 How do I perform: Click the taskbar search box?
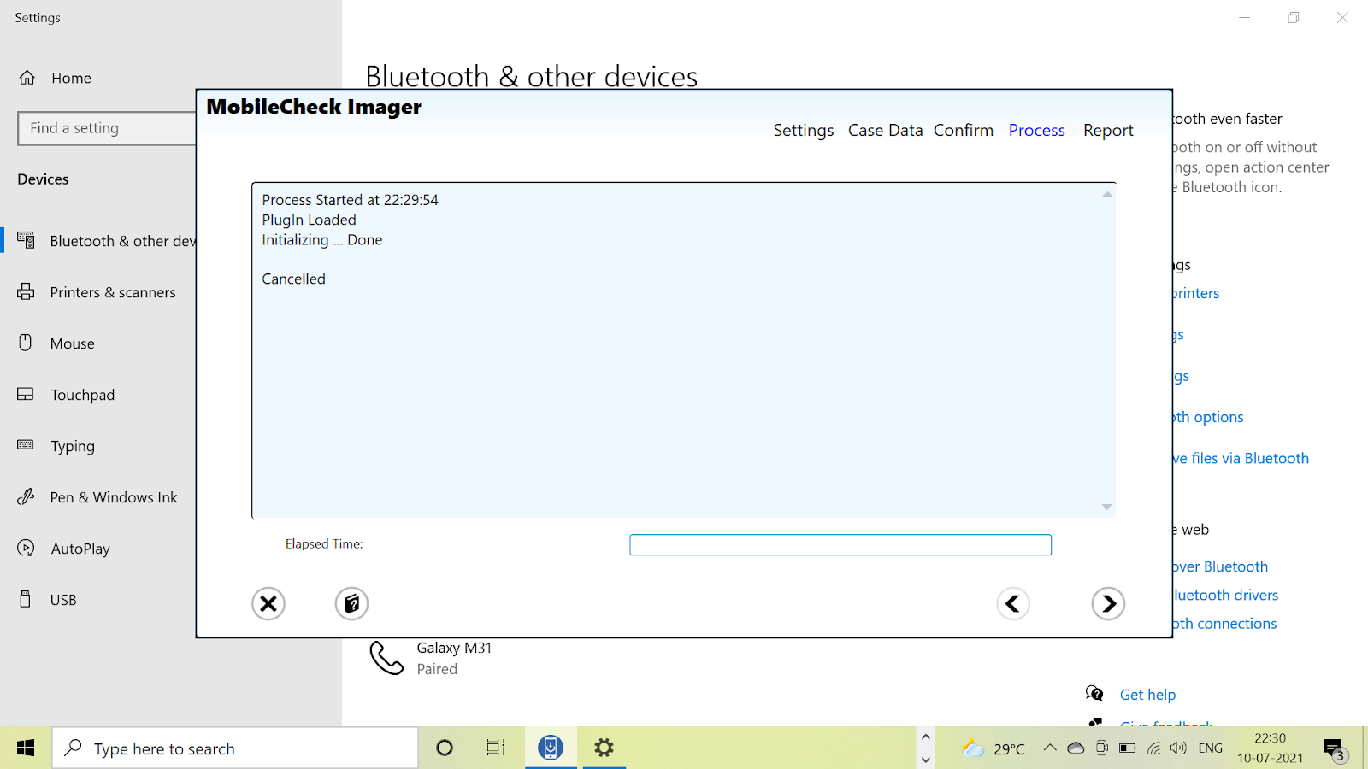235,748
